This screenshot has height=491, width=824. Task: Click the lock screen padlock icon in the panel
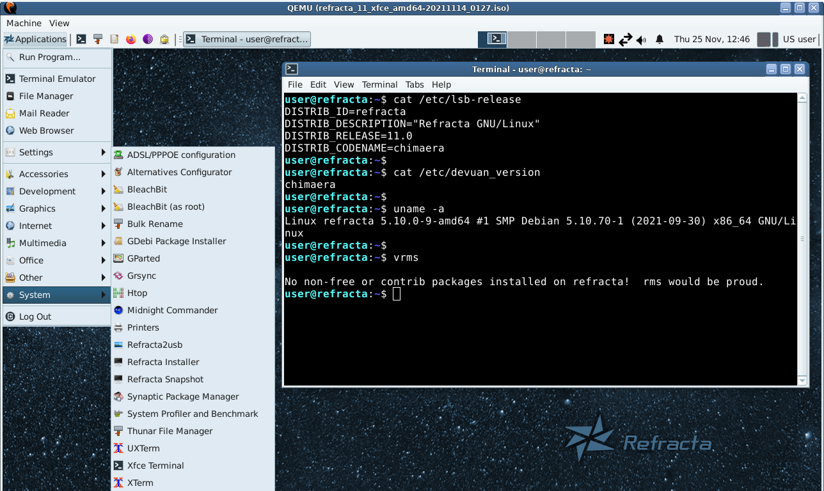coord(164,39)
